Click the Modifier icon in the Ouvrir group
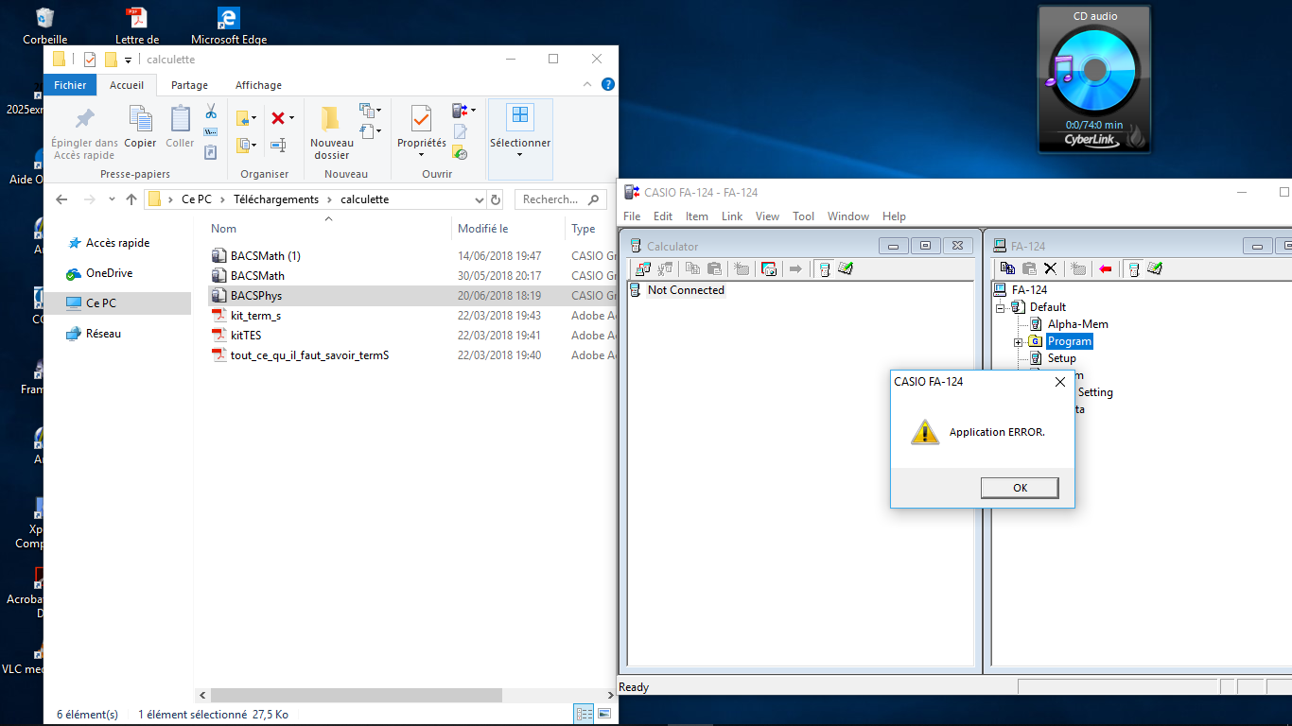This screenshot has width=1292, height=726. [x=461, y=131]
